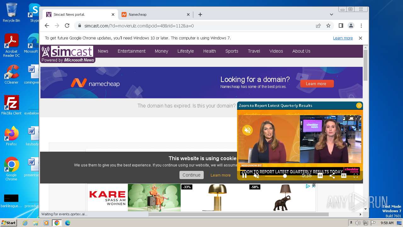403x227 pixels.
Task: Open Windows Explorer from the taskbar
Action: (36, 223)
